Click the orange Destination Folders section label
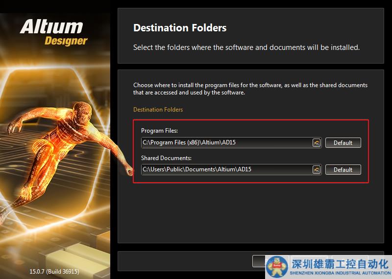 click(158, 110)
